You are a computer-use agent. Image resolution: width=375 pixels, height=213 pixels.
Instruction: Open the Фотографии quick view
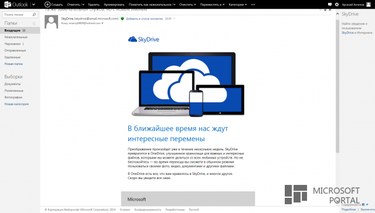(13, 97)
